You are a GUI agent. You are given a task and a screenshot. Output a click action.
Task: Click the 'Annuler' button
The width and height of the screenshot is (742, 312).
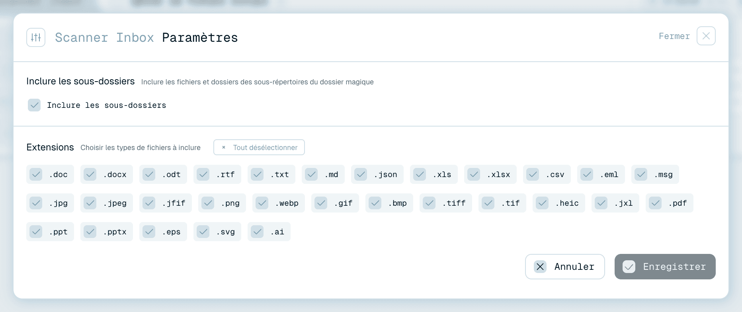coord(565,267)
